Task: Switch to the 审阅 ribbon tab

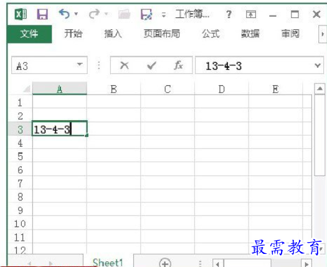Action: pos(290,34)
